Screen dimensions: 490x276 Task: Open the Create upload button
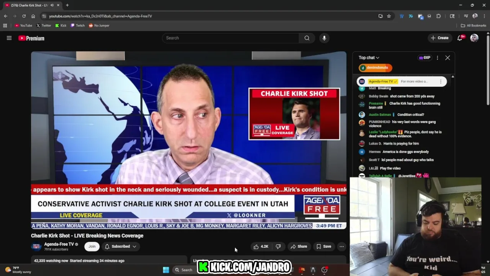(439, 38)
